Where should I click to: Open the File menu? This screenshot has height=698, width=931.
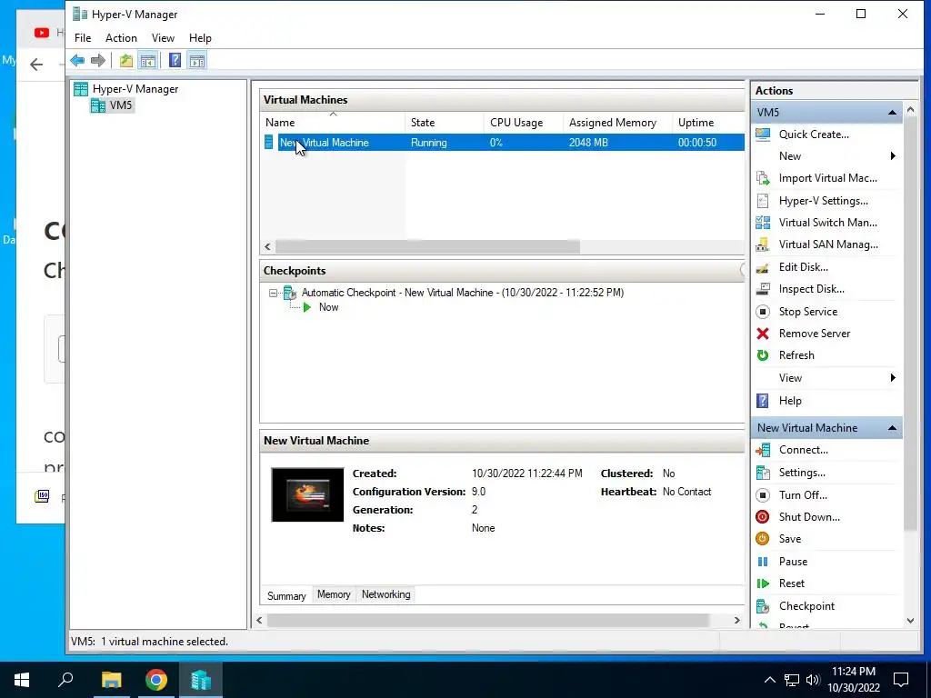tap(83, 38)
